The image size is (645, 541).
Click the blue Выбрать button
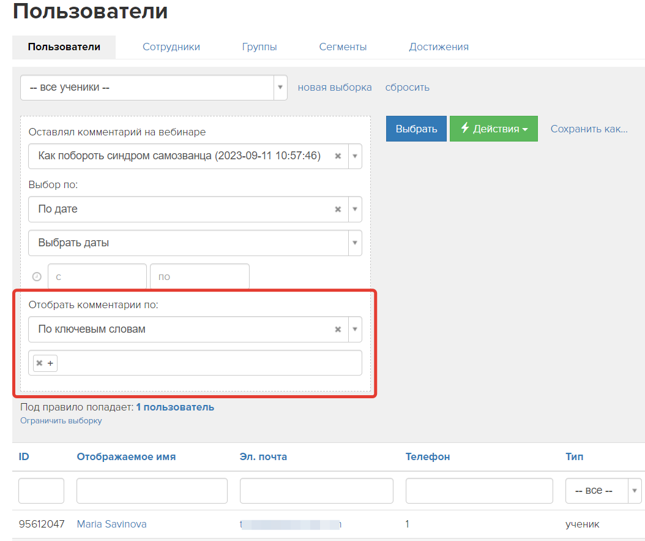[416, 129]
